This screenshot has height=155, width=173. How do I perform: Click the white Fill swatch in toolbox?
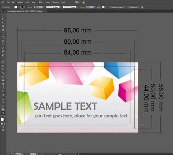[x=2, y=120]
